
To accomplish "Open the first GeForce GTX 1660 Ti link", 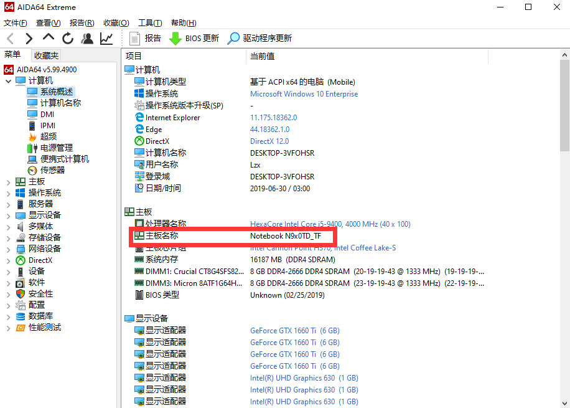I will (295, 331).
